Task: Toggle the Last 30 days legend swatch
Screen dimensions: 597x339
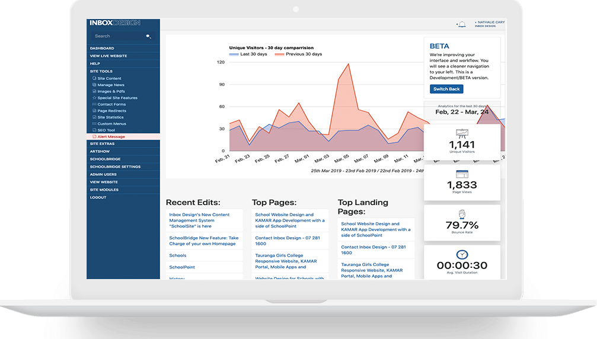Action: [234, 55]
